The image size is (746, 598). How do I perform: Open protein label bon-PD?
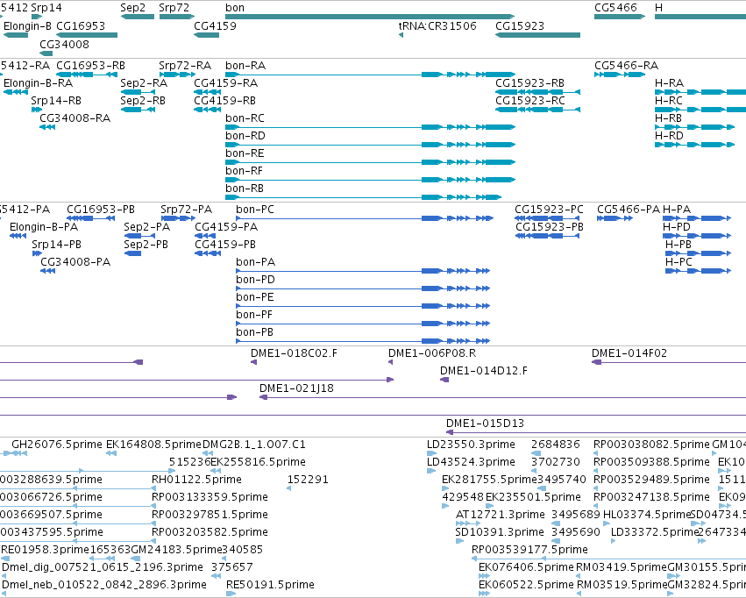pyautogui.click(x=255, y=279)
